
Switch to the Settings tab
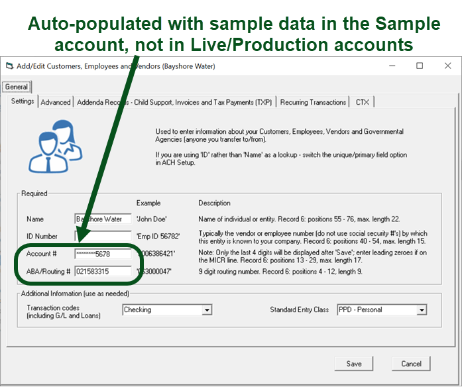(x=23, y=101)
